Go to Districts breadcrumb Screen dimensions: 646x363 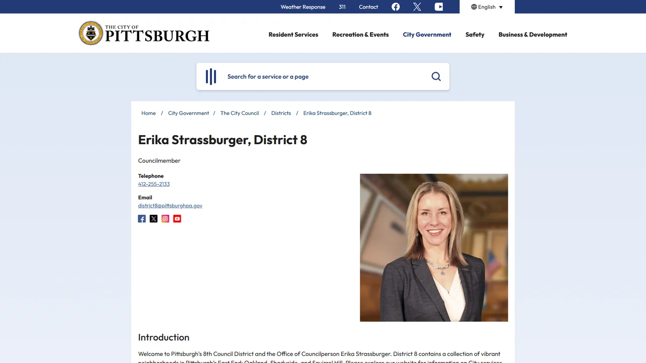click(281, 113)
